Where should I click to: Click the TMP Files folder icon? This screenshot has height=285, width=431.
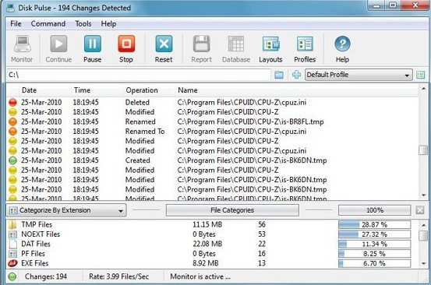click(12, 224)
